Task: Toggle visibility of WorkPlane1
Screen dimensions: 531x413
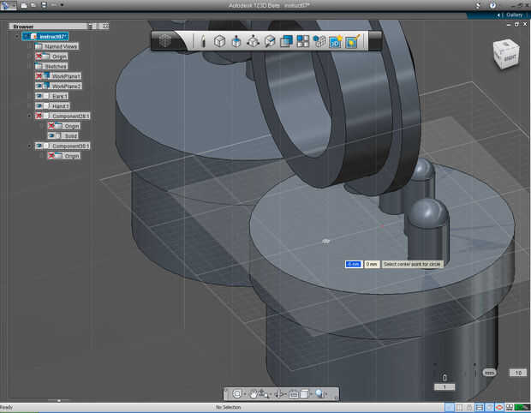Action: point(39,76)
